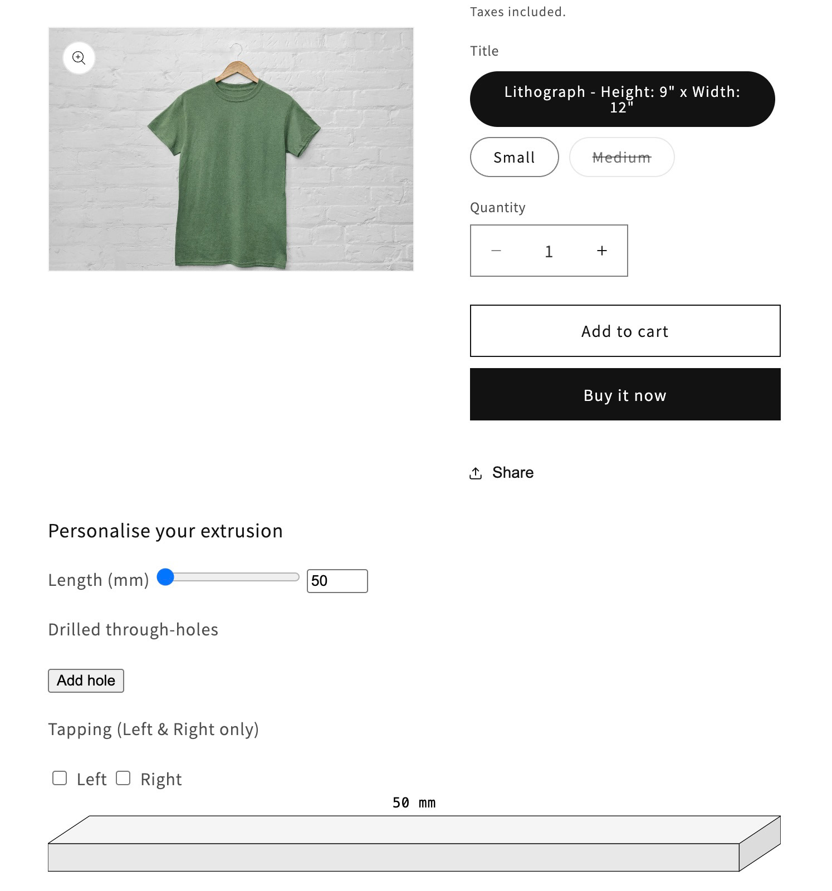The height and width of the screenshot is (891, 832).
Task: Open the green t-shirt product image
Action: point(231,149)
